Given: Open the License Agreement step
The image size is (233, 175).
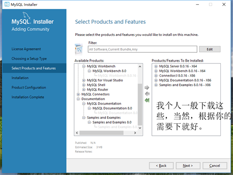Looking at the screenshot, I should pos(26,49).
